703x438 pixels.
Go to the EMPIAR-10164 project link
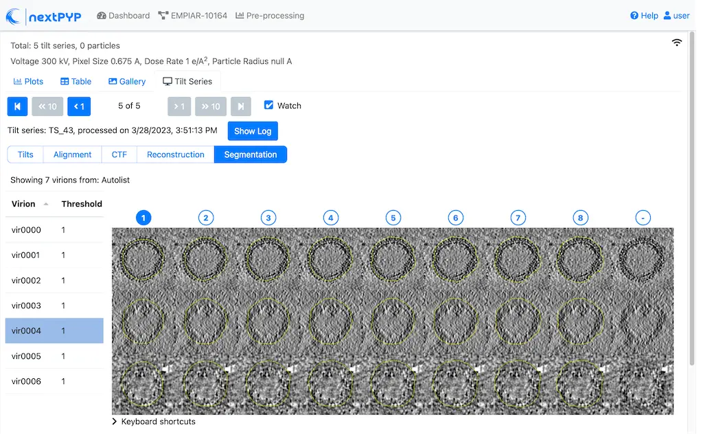click(x=192, y=15)
